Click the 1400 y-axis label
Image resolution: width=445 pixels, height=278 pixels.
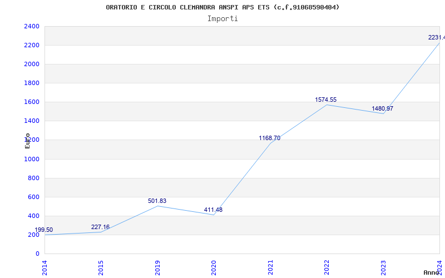pos(32,121)
